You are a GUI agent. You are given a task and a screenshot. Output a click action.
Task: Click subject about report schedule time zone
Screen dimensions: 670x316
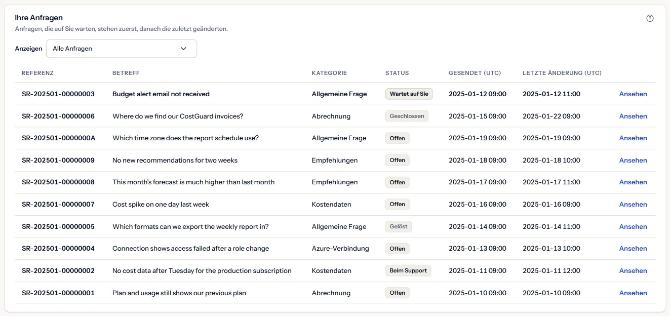185,138
